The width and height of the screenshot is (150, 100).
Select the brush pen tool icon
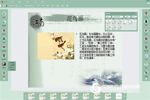4,13
